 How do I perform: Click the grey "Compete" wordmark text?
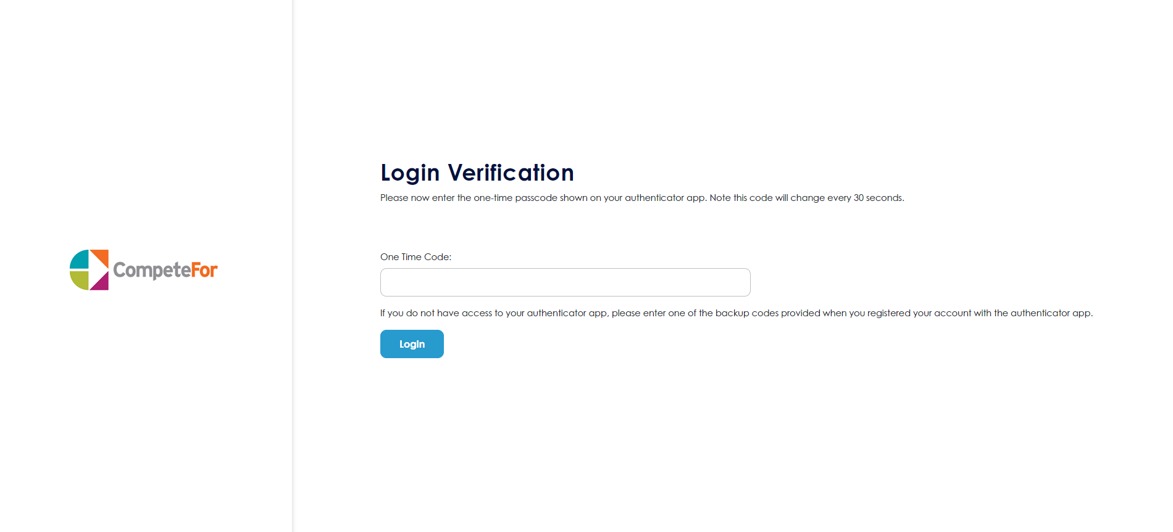[151, 270]
